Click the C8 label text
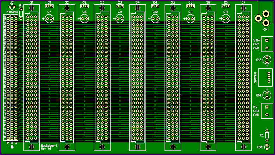275x155 pixels. coord(84,12)
